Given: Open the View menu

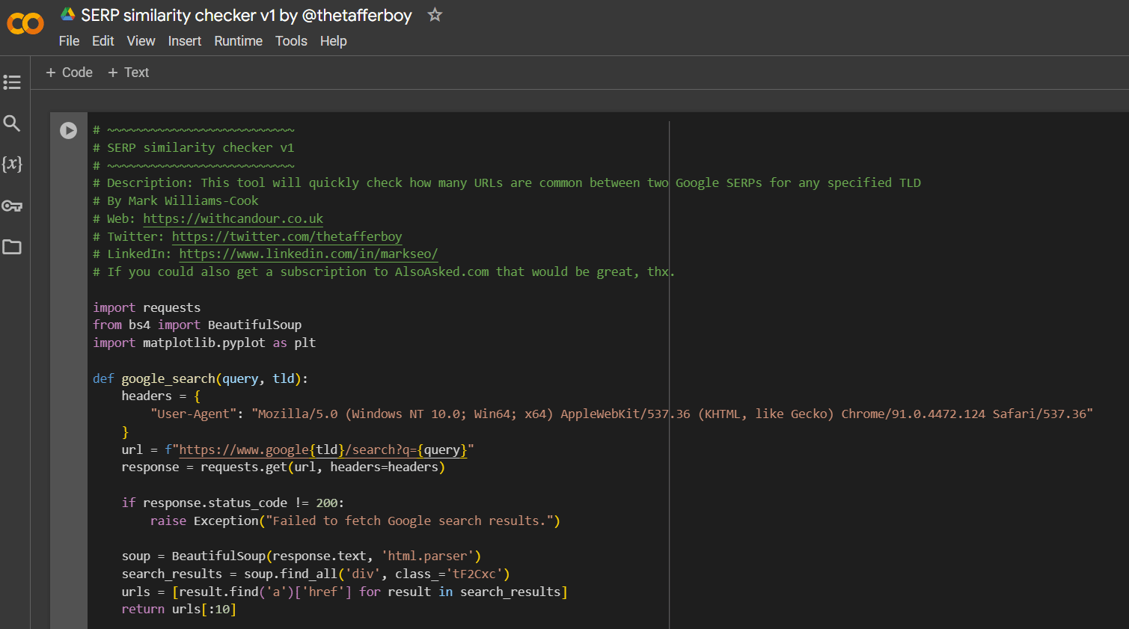Looking at the screenshot, I should pyautogui.click(x=141, y=41).
